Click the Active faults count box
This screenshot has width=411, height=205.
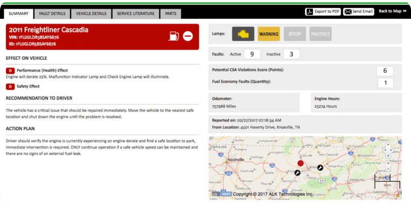point(252,54)
